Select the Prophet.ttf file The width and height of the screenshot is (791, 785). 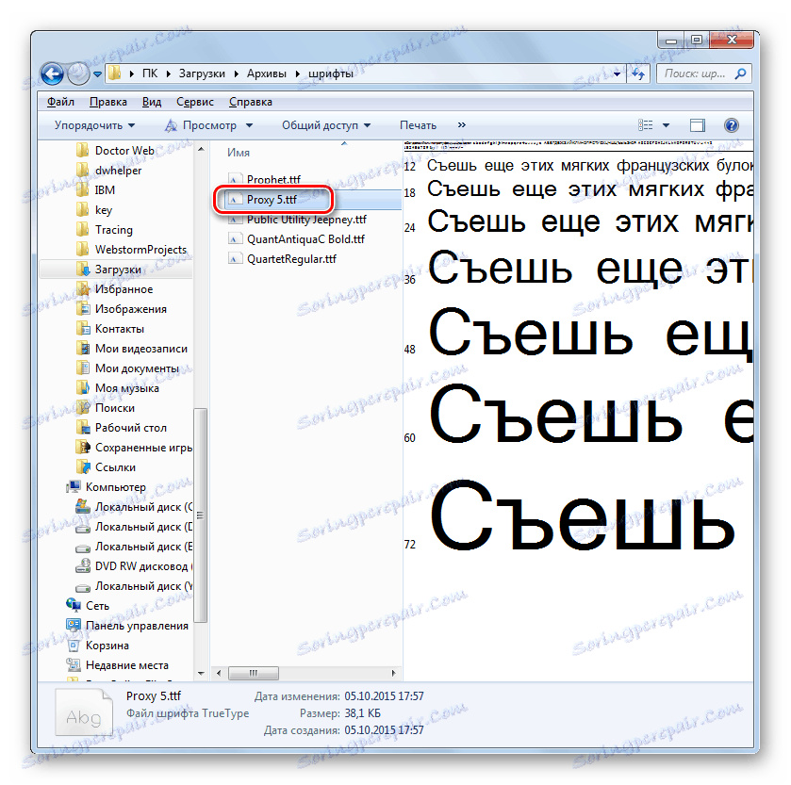tap(272, 179)
